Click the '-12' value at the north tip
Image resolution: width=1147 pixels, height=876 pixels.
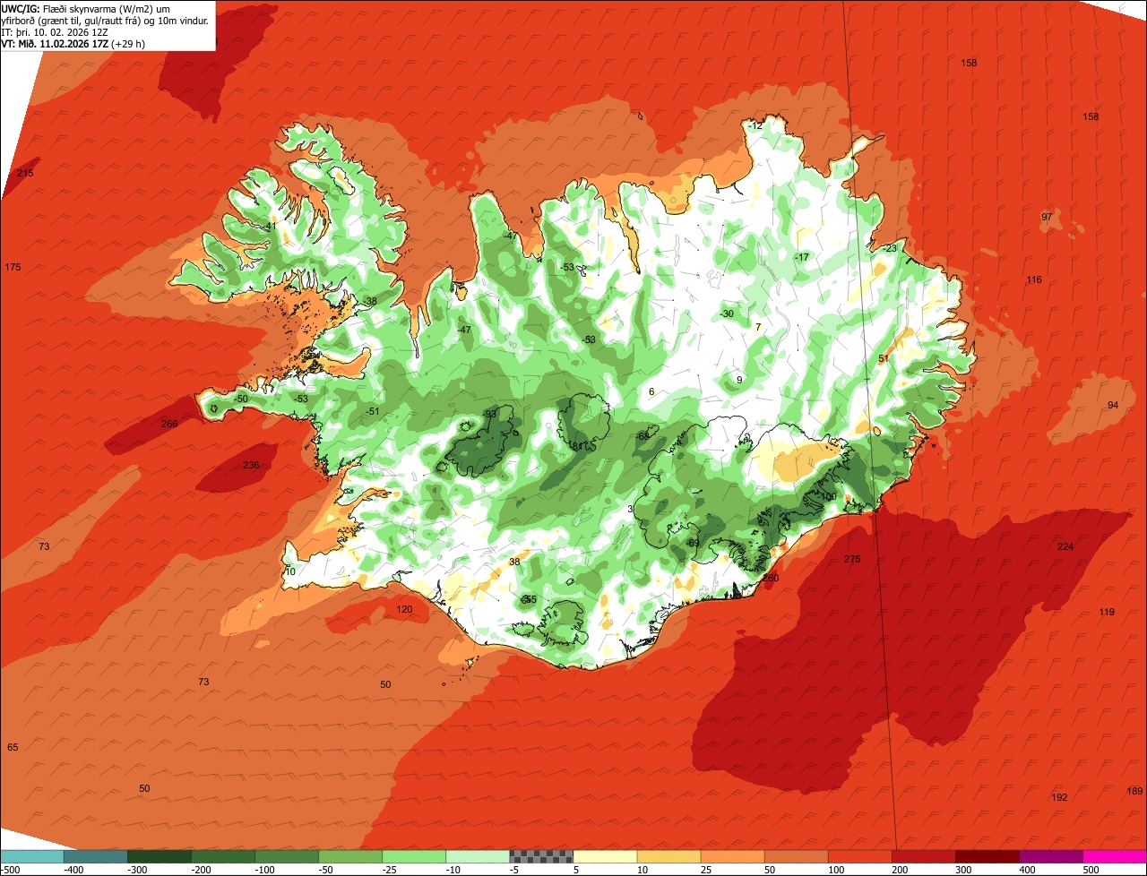[x=756, y=126]
